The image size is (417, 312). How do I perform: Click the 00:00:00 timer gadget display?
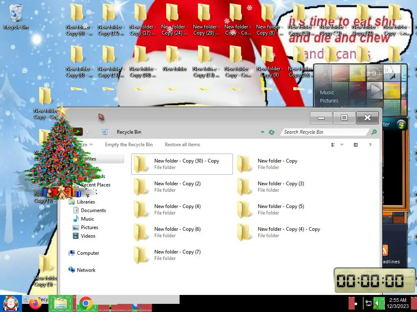(x=370, y=281)
